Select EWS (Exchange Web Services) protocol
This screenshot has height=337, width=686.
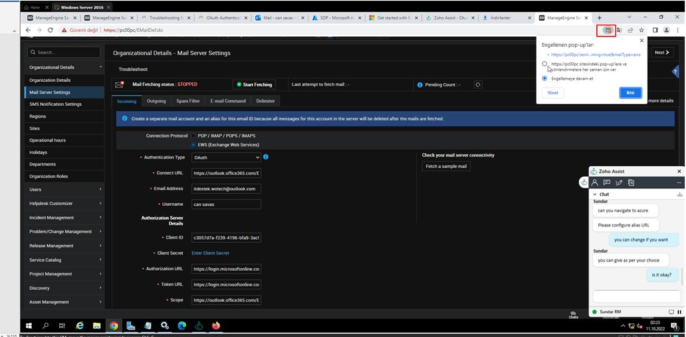tap(194, 145)
